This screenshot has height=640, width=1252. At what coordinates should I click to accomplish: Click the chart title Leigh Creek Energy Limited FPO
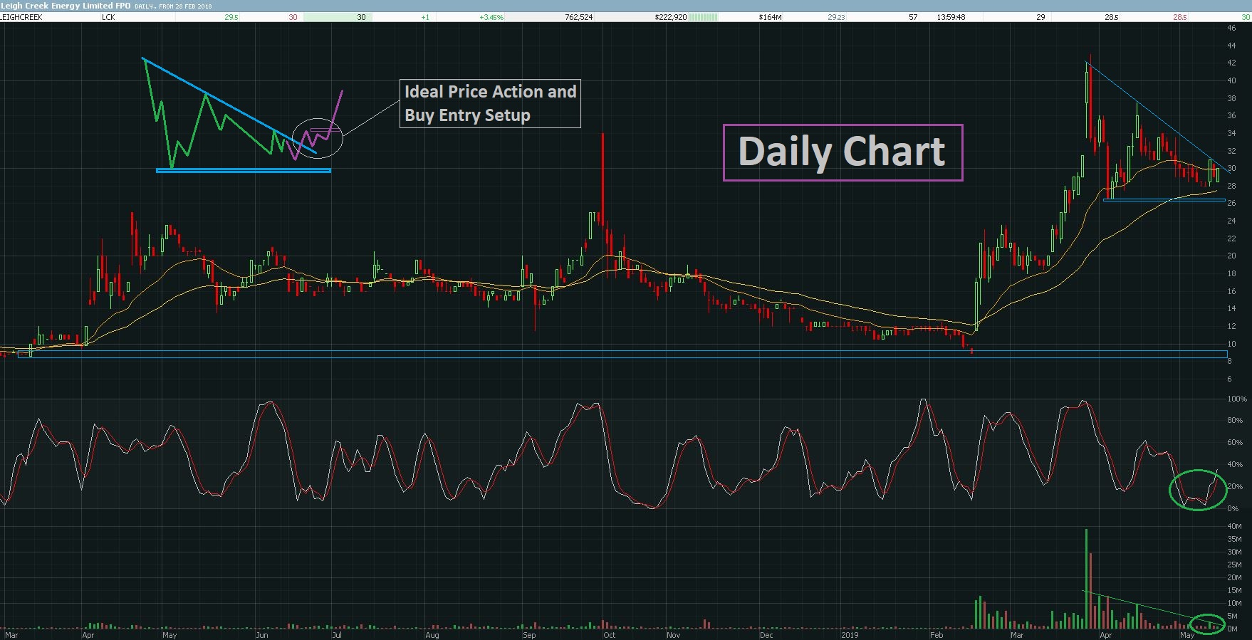coord(66,6)
